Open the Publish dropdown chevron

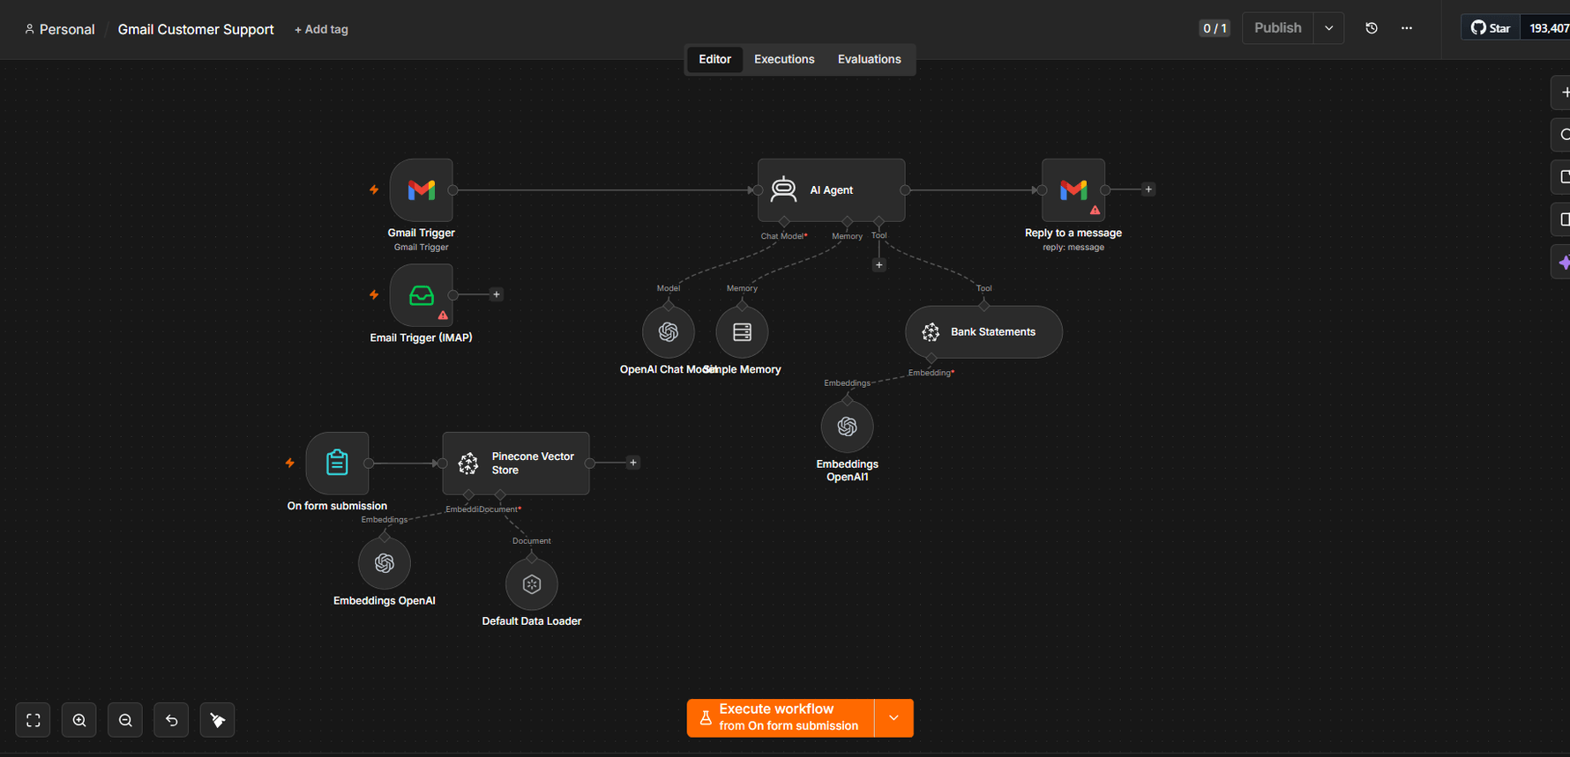tap(1328, 28)
